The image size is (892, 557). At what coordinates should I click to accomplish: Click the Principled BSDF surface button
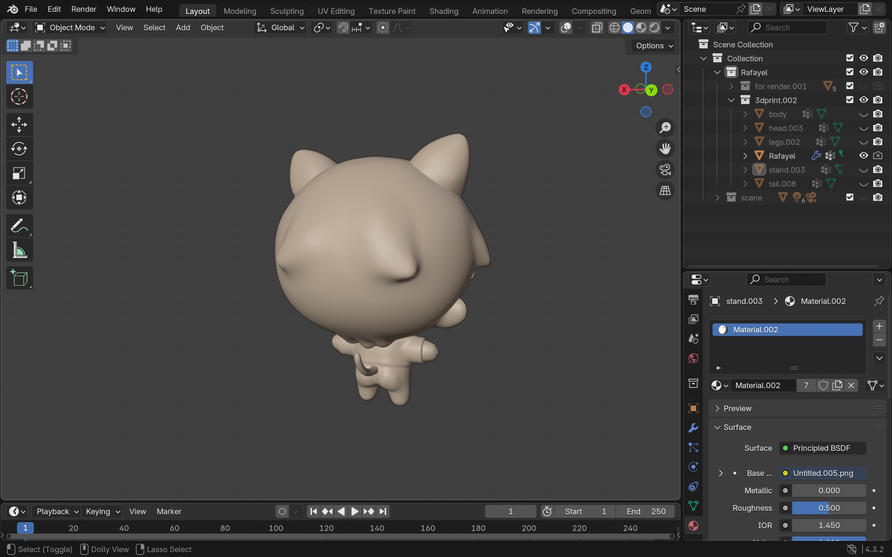tap(822, 448)
